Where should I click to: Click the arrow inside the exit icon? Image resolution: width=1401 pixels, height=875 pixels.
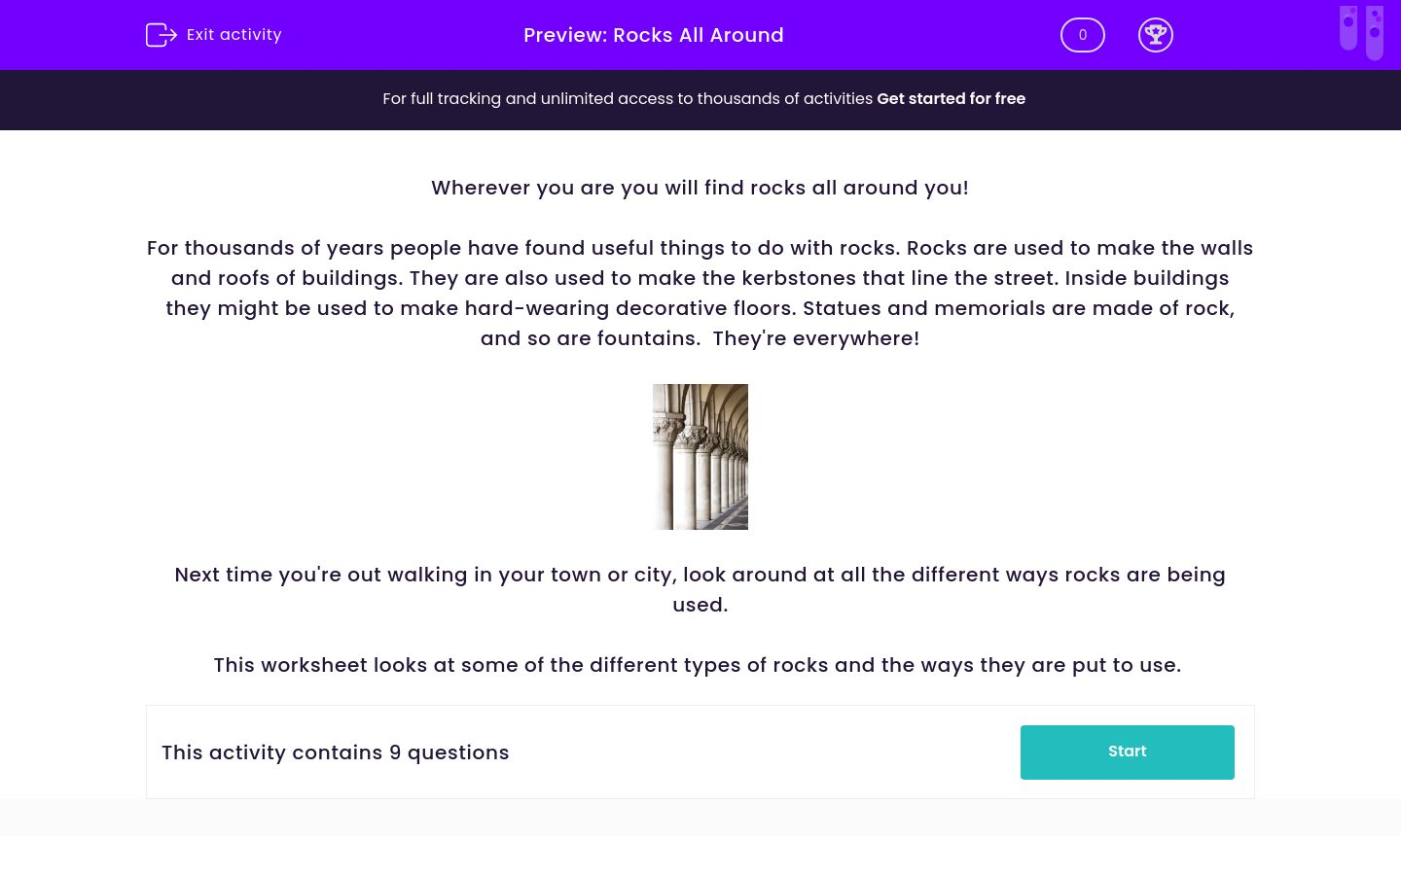click(165, 34)
